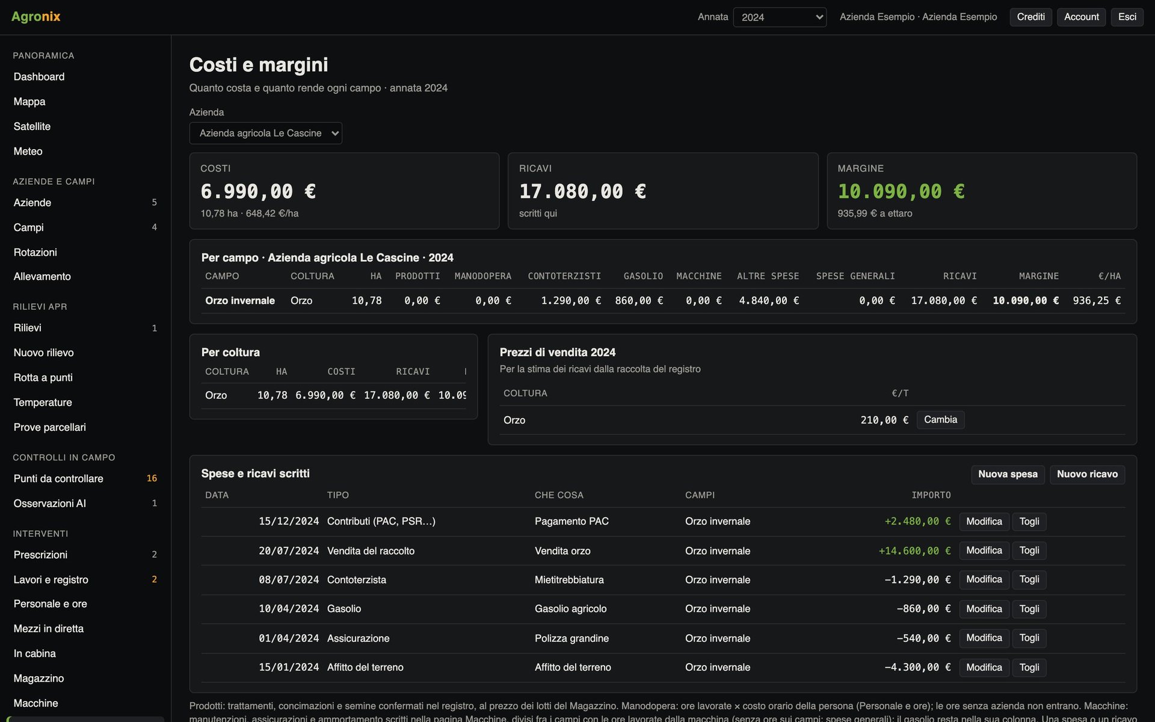
Task: Open the Account page
Action: click(x=1081, y=17)
